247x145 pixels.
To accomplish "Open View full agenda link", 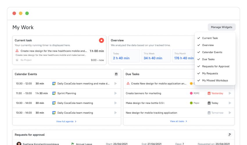I will click(66, 122).
